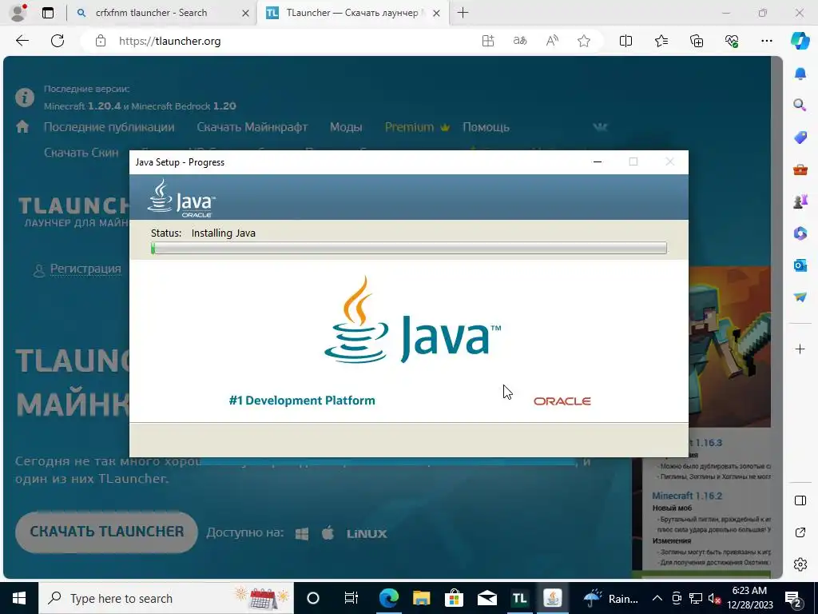Open Скачать Майнкрафт menu item
This screenshot has width=818, height=614.
tap(252, 127)
